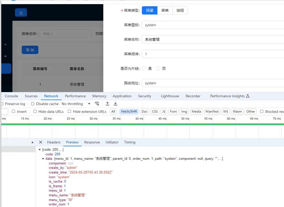Click the 添加 button
Viewport: 284px width, 207px height.
(30, 50)
